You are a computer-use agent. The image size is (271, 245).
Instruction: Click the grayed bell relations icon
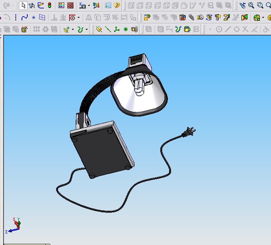tap(89, 17)
